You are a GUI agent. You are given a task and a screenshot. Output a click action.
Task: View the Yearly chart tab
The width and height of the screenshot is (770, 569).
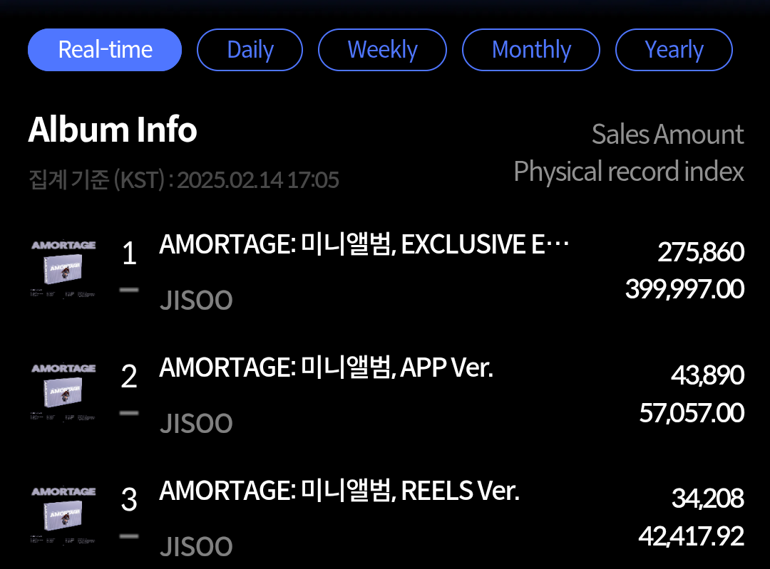[674, 50]
